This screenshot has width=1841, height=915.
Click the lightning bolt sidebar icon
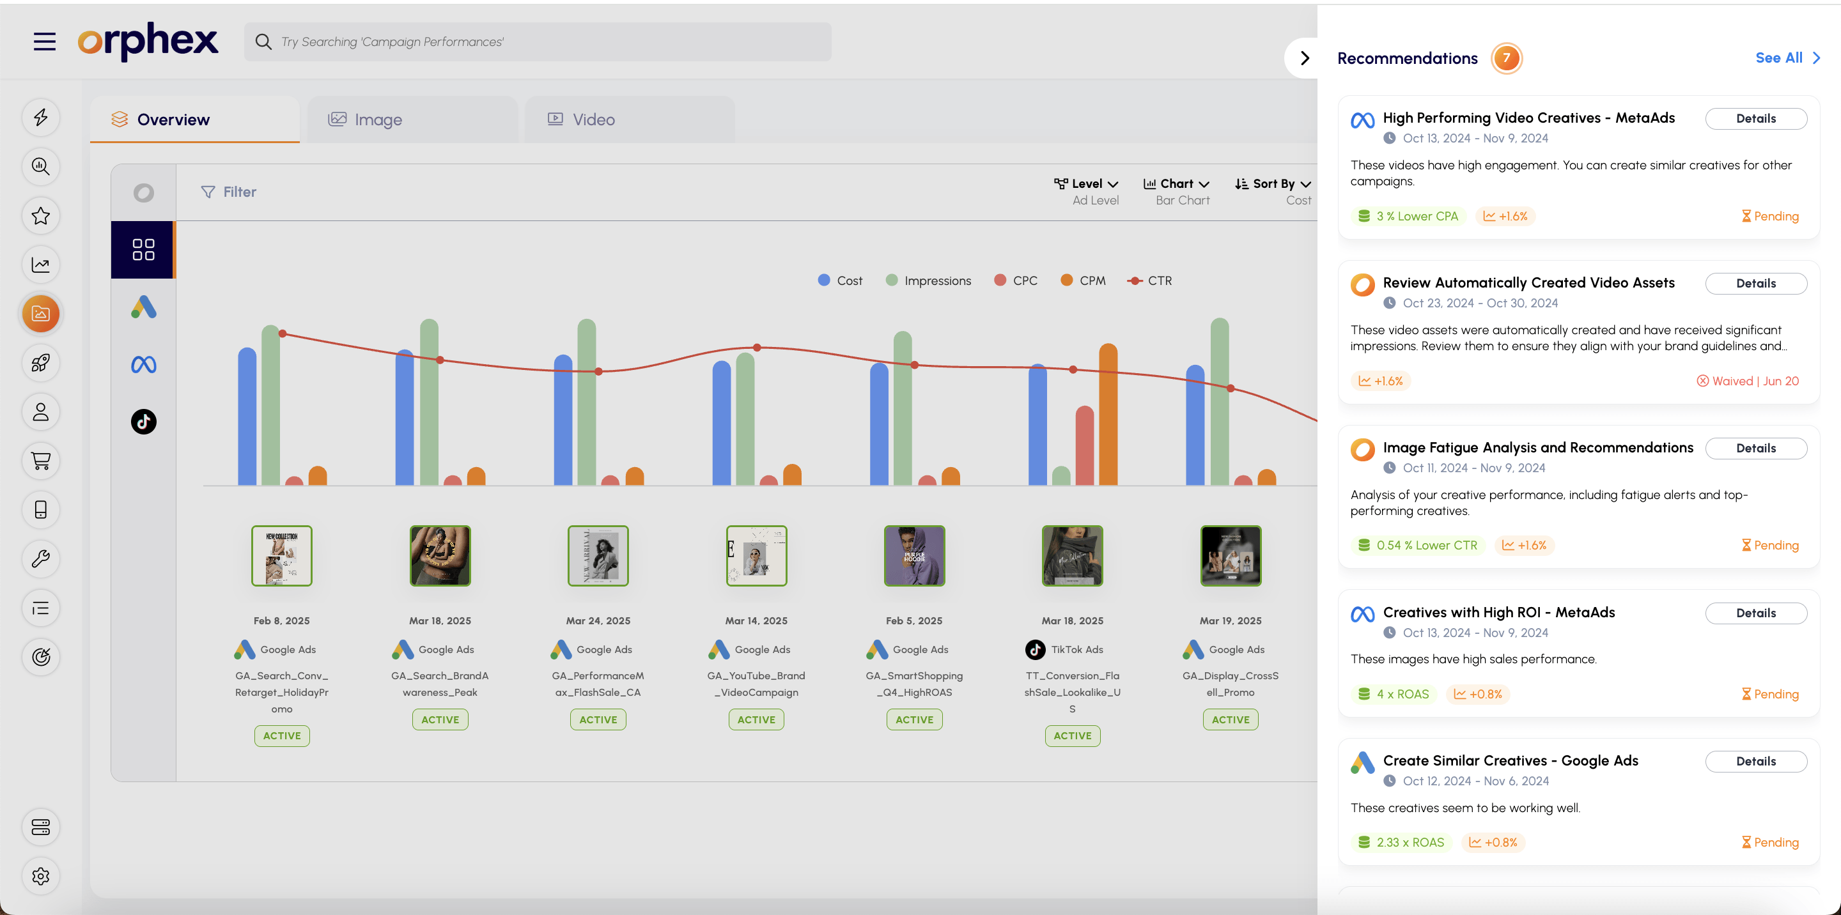click(x=41, y=117)
